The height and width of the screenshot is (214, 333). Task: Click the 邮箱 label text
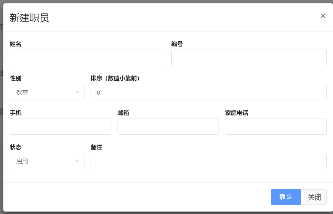123,113
